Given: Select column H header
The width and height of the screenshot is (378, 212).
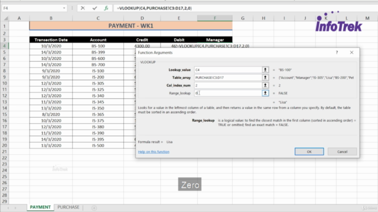Looking at the screenshot, I should (263, 18).
